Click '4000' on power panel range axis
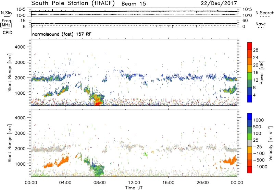This screenshot has width=274, height=190. coord(20,47)
